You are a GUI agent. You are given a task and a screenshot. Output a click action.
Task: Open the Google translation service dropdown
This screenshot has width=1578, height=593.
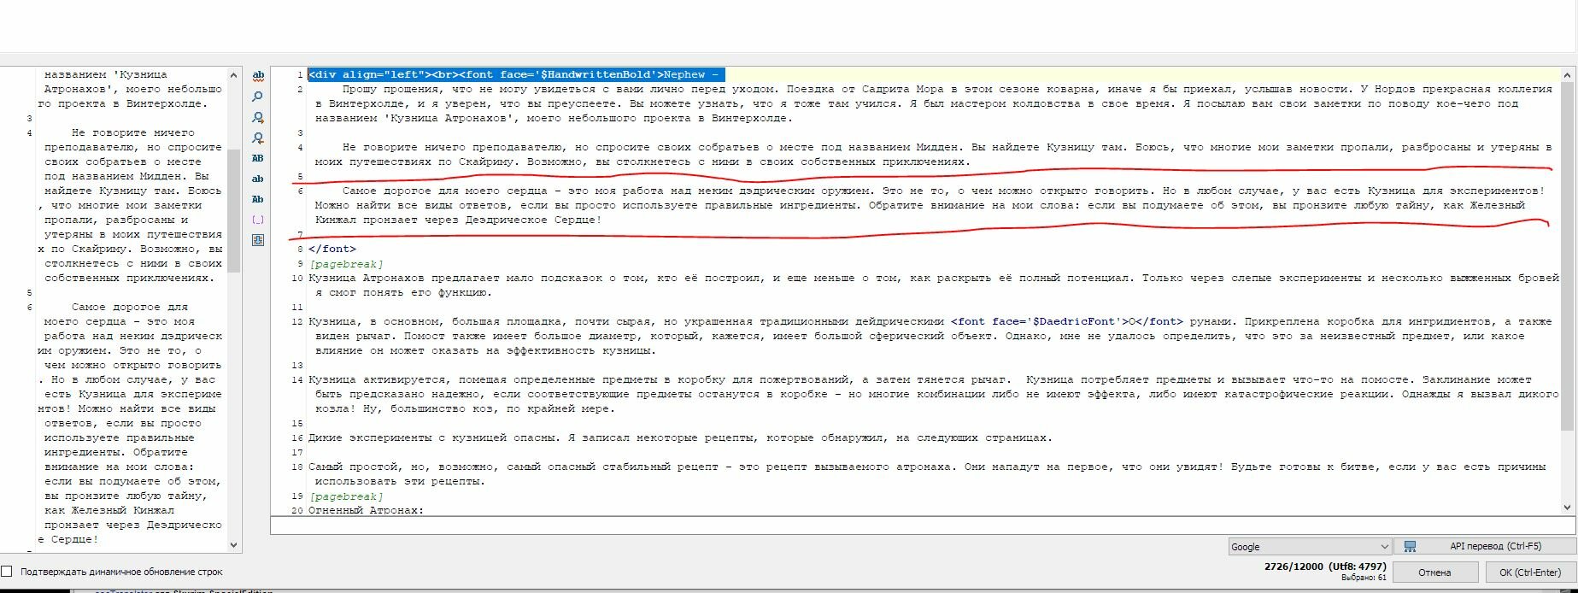tap(1310, 547)
